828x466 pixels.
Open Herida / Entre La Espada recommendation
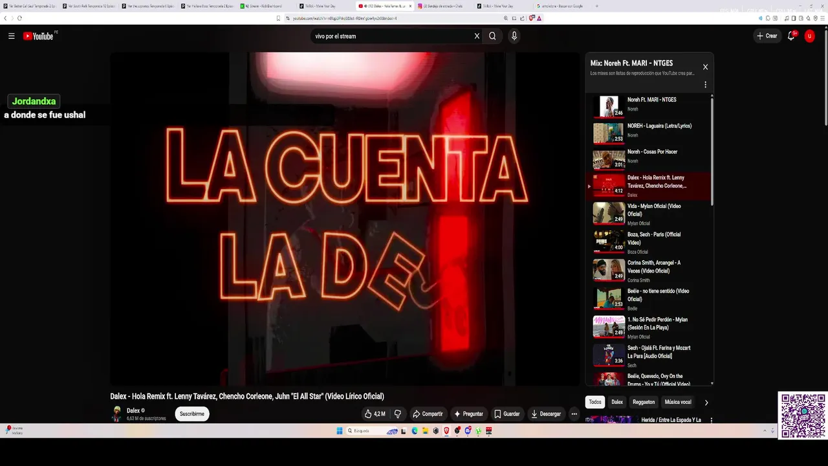671,420
